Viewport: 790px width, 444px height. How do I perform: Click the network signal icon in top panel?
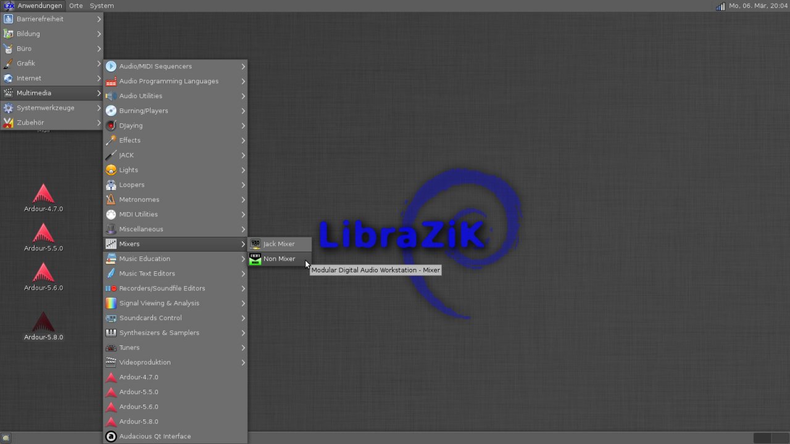point(720,6)
